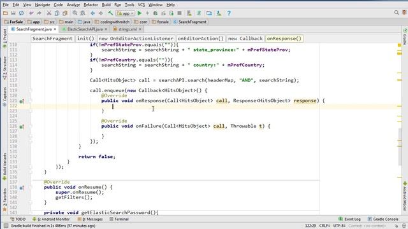Debug the app with the bug icon

coord(156,13)
